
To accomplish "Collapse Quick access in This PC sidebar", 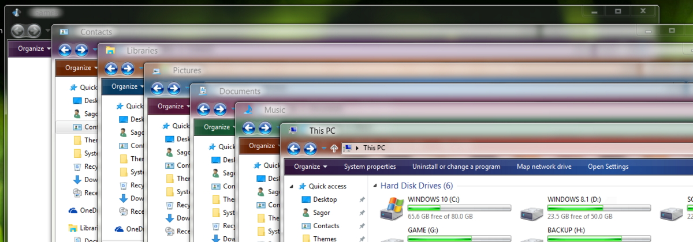I will pyautogui.click(x=291, y=186).
